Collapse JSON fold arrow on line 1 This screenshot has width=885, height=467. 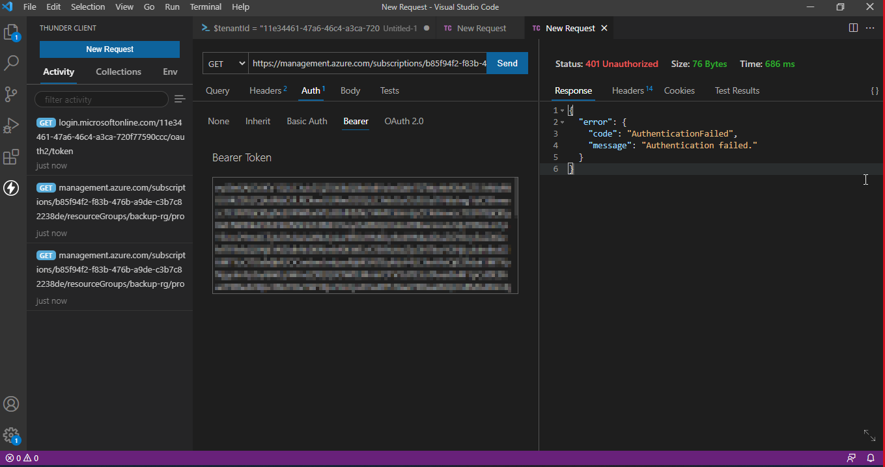point(562,111)
